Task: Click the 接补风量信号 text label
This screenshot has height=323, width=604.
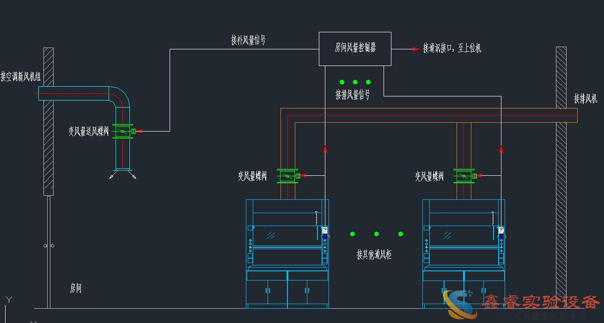Action: coord(248,40)
